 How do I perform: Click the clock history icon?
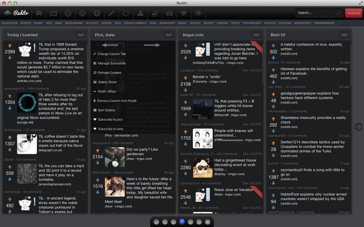(68, 13)
